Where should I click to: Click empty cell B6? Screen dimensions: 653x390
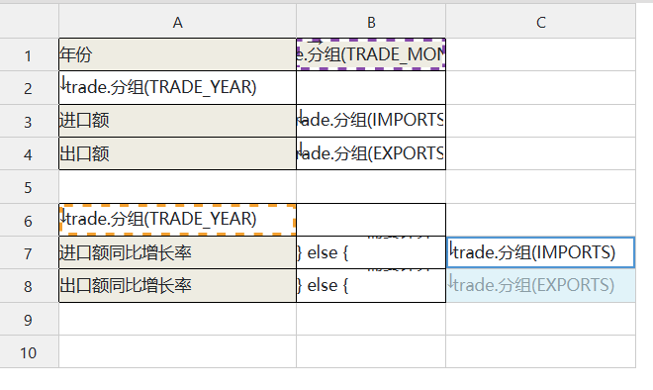371,220
